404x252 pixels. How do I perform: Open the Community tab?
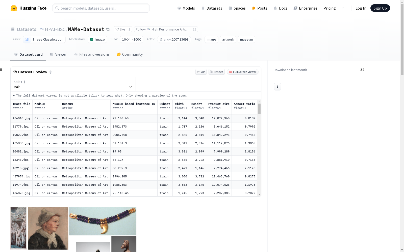pos(130,54)
